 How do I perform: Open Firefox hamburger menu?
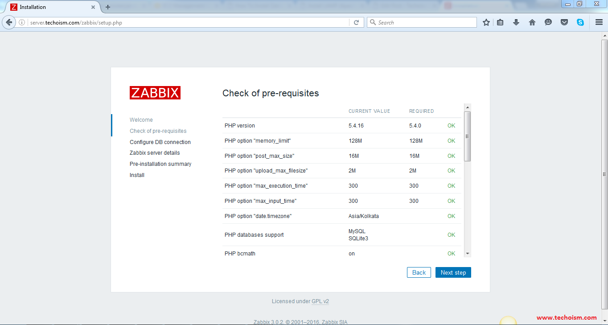[x=599, y=22]
